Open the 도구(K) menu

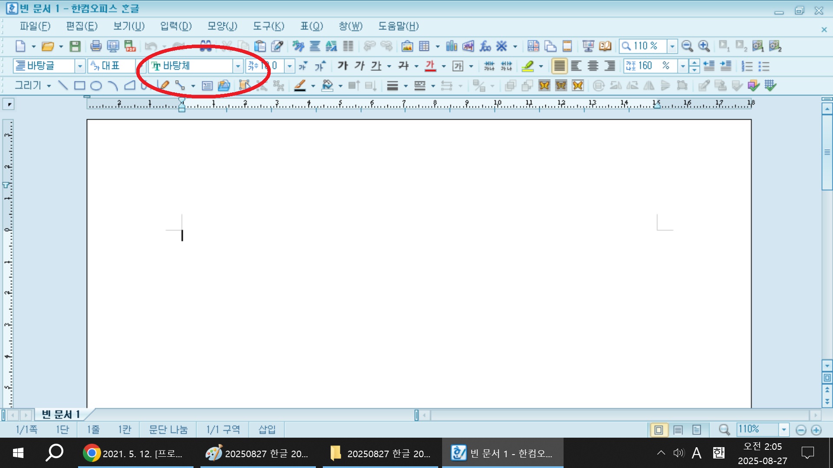pos(269,26)
